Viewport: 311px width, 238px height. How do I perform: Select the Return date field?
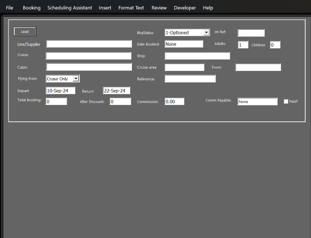click(x=116, y=91)
